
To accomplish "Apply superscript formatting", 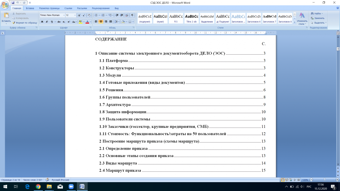I will [x=69, y=22].
